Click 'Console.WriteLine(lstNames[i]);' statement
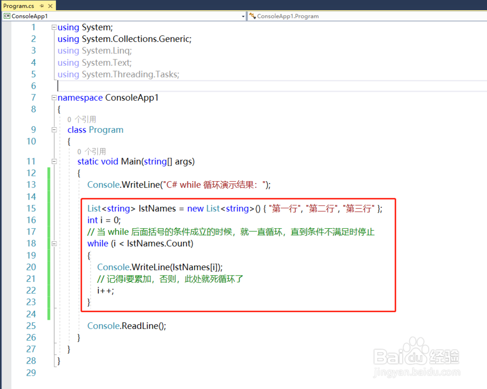This screenshot has width=487, height=389. tap(160, 267)
